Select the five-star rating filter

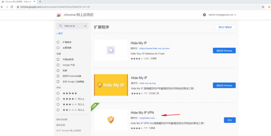coord(58,93)
